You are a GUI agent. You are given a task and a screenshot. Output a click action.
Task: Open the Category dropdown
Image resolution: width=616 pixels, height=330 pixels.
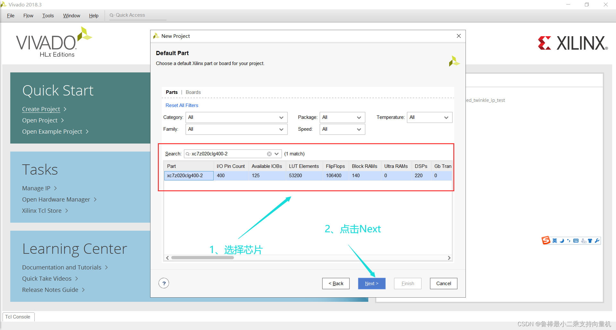point(236,117)
